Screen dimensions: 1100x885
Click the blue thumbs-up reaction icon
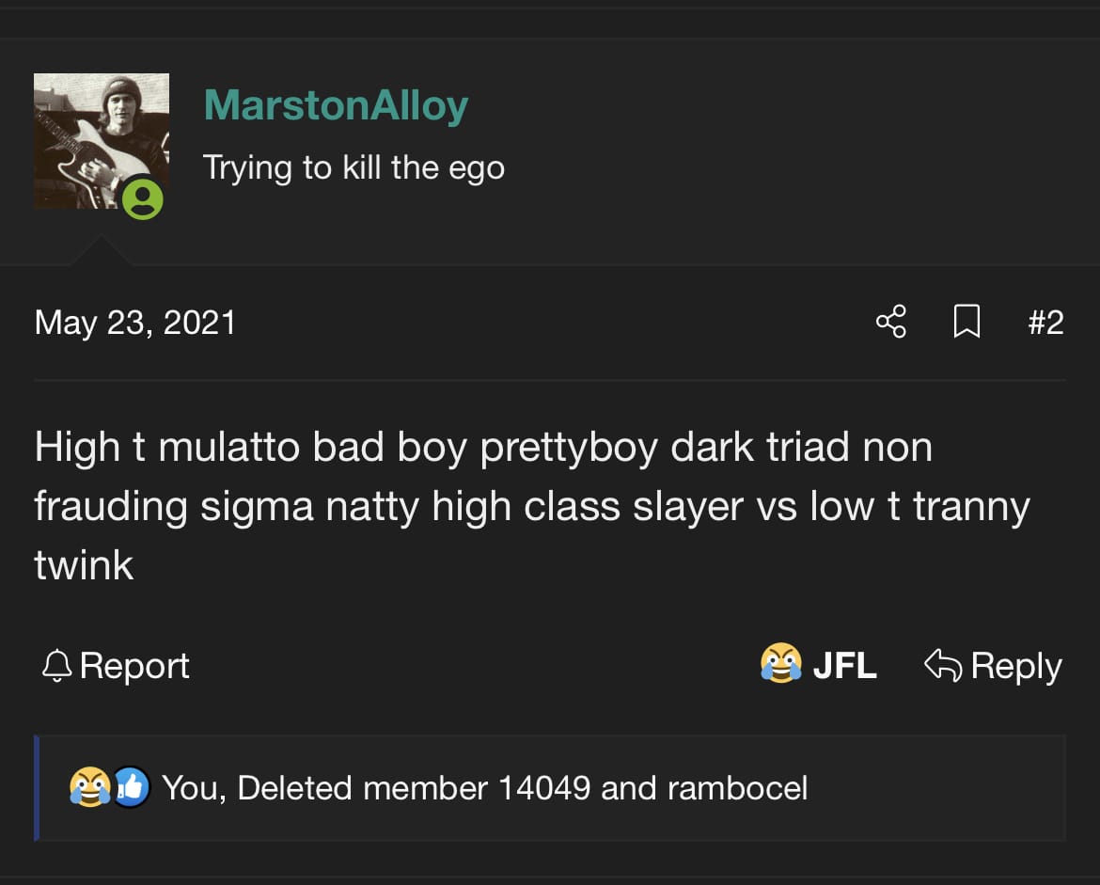pyautogui.click(x=132, y=787)
